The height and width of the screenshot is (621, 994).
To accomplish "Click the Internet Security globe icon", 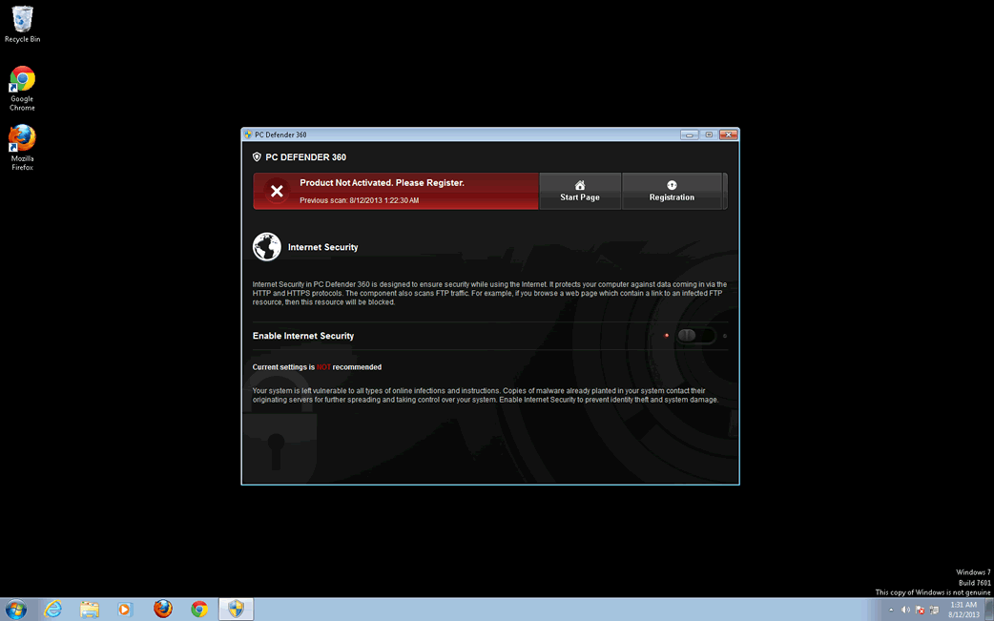I will click(x=266, y=246).
